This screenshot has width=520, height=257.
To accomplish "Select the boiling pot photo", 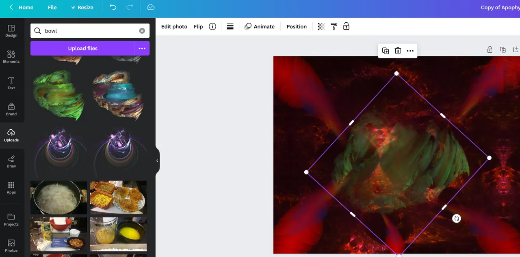I will 58,197.
